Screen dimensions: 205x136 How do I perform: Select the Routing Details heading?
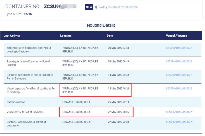(x=101, y=25)
